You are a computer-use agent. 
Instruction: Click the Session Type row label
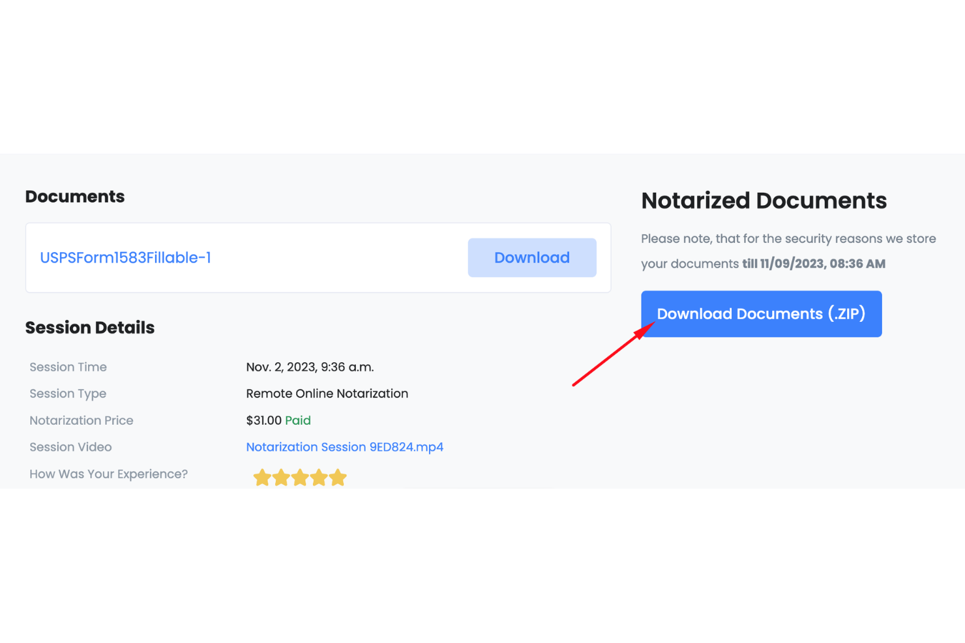(68, 393)
